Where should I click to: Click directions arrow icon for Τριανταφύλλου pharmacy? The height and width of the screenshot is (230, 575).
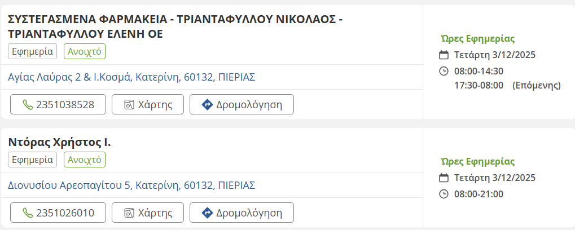(207, 104)
